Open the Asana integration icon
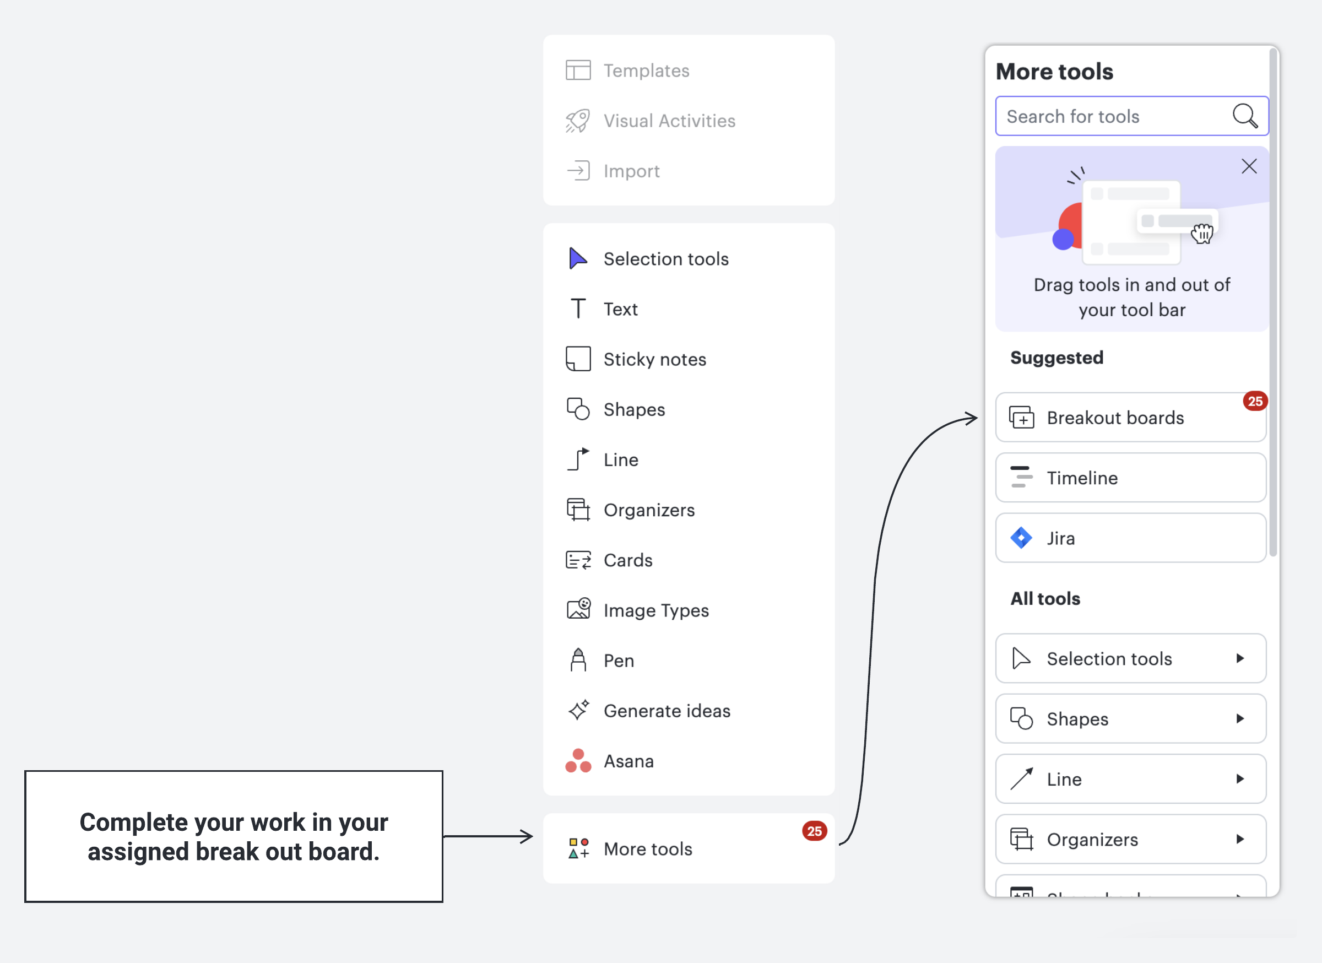Viewport: 1322px width, 963px height. click(x=578, y=761)
